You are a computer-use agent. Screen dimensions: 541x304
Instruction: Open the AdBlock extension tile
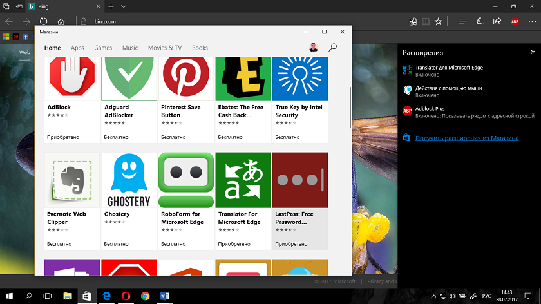72,100
